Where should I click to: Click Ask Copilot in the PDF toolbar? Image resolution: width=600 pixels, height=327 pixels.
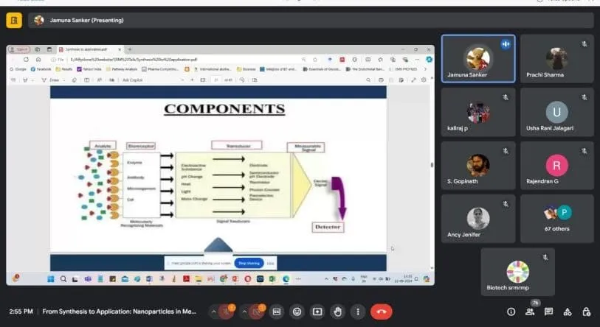tap(132, 80)
